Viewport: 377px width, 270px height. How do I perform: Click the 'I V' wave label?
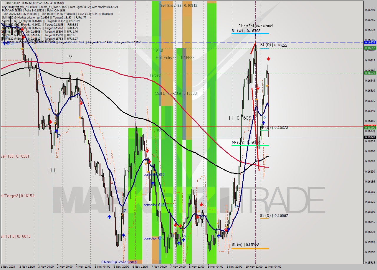(x=69, y=56)
